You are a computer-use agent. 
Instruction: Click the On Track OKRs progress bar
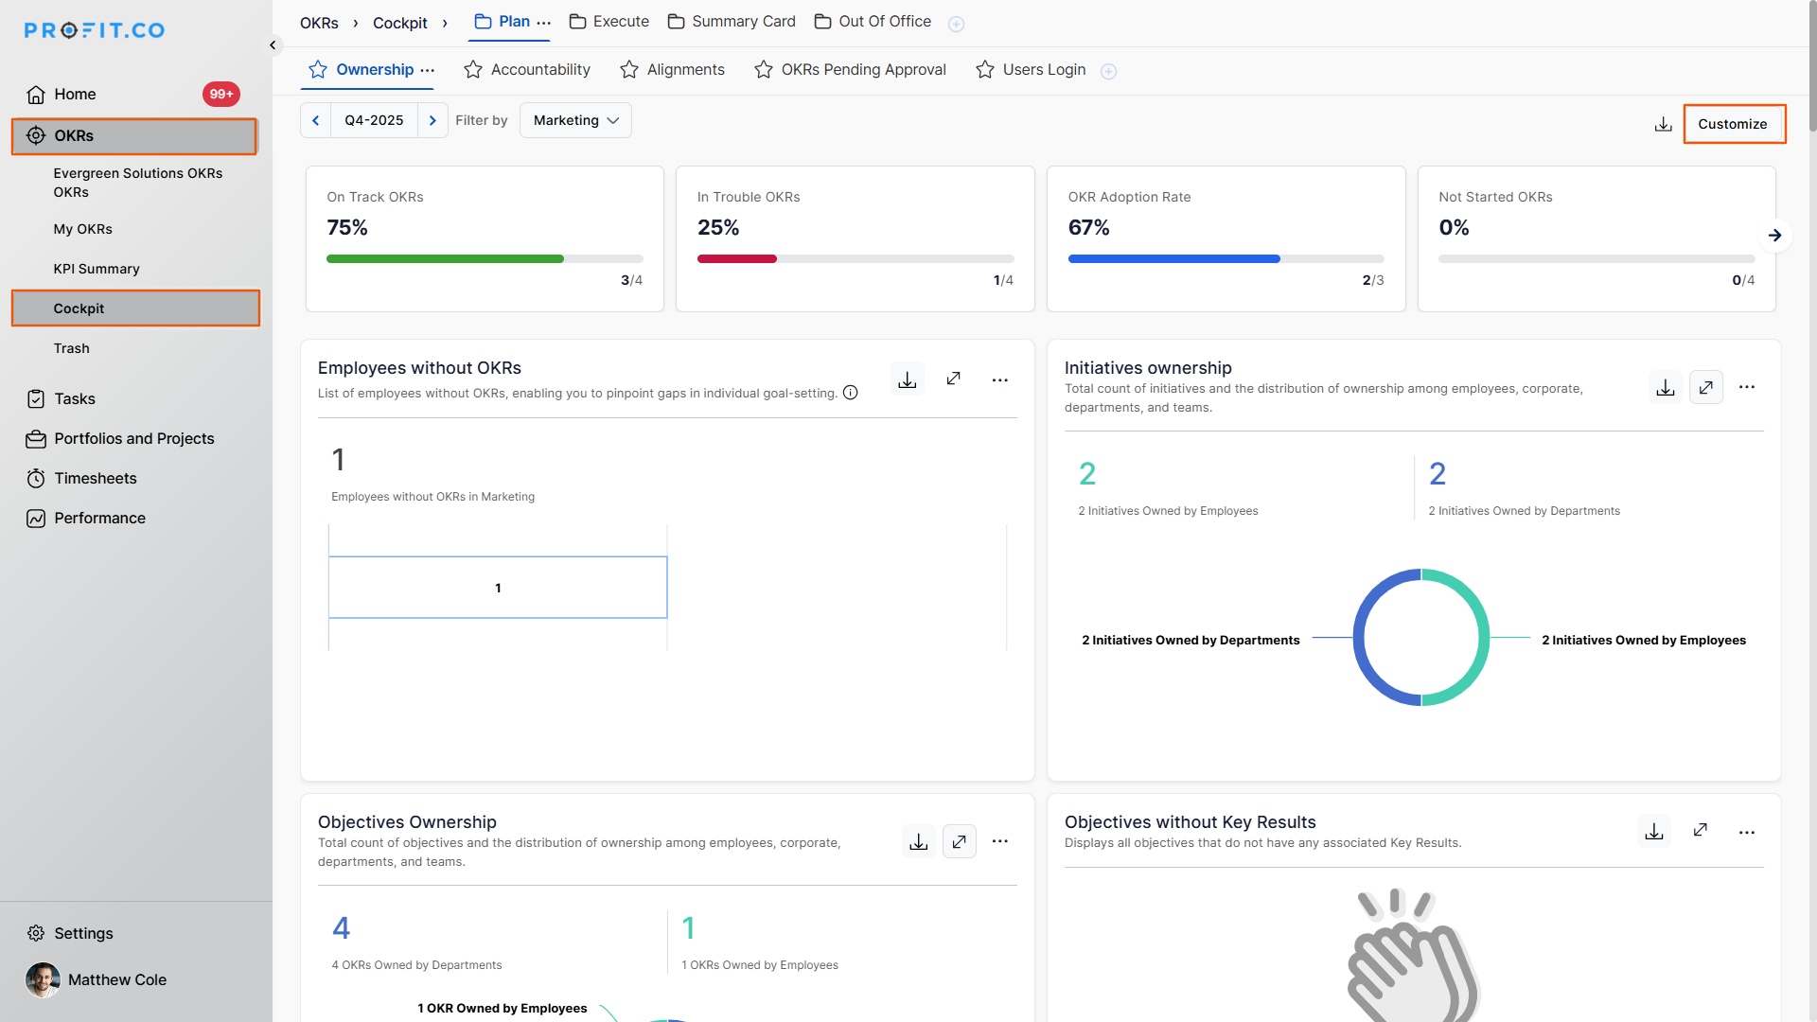coord(484,258)
